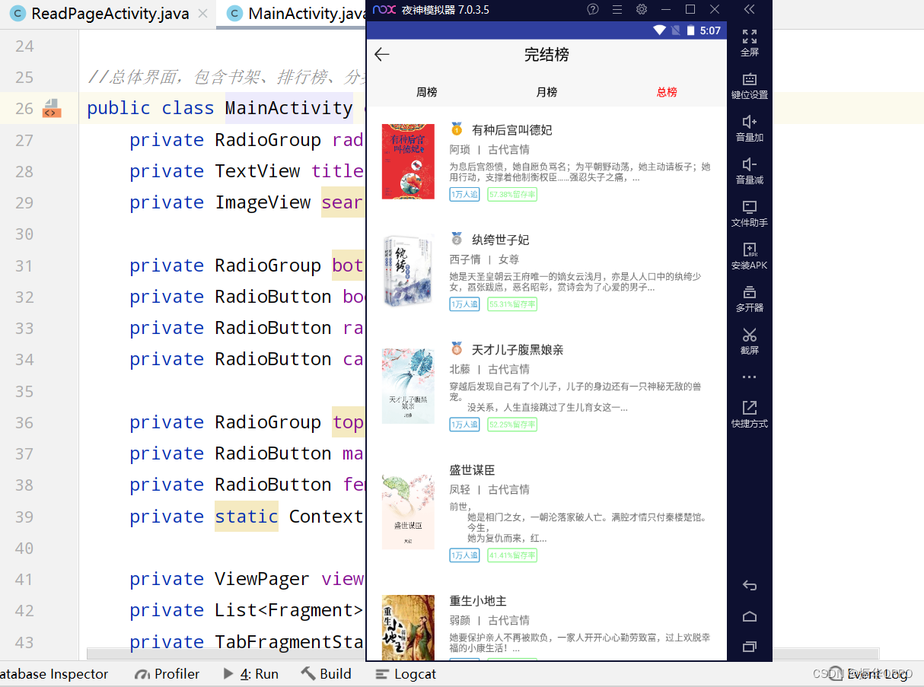The height and width of the screenshot is (687, 924).
Task: Select the 月榜 monthly ranking tab
Action: (x=546, y=92)
